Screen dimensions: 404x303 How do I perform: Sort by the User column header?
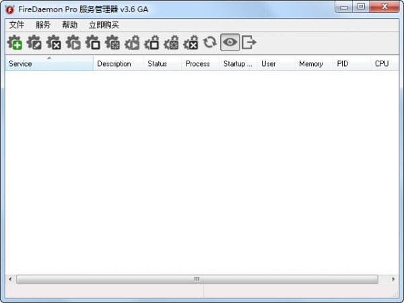pos(276,63)
